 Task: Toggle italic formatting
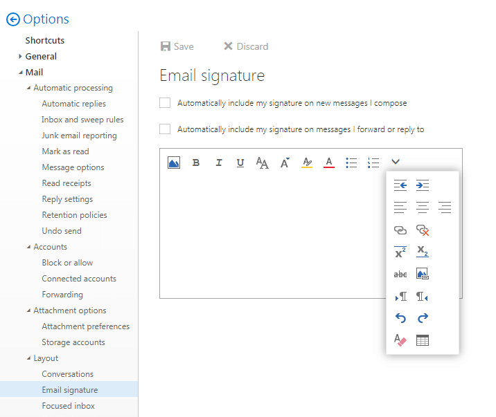219,163
